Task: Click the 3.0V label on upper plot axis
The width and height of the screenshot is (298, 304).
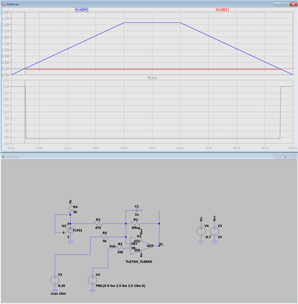Action: pyautogui.click(x=6, y=12)
